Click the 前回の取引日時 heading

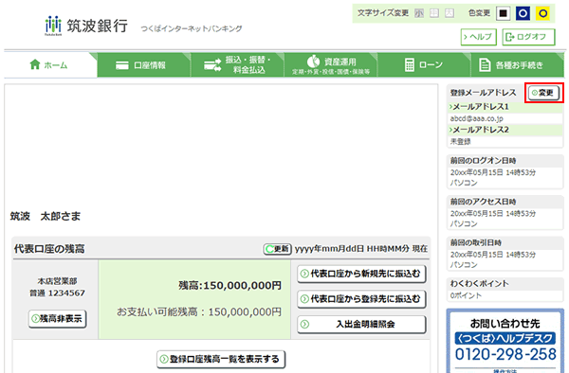click(476, 242)
